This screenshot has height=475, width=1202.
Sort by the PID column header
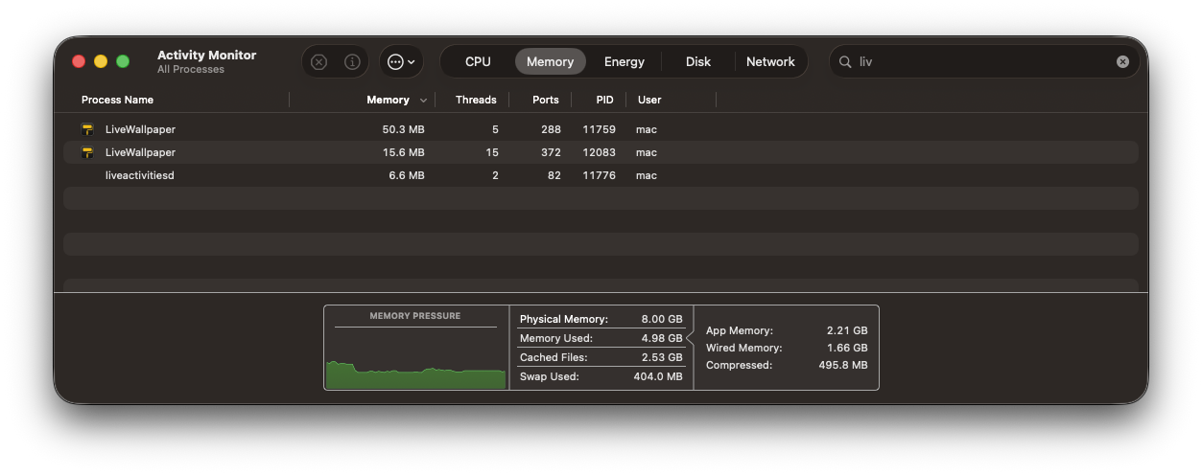click(x=604, y=100)
